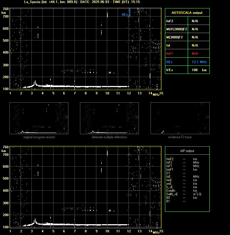The image size is (230, 235).
Task: Click the ftEs label in AUTOSCALA table
Action: point(169,62)
